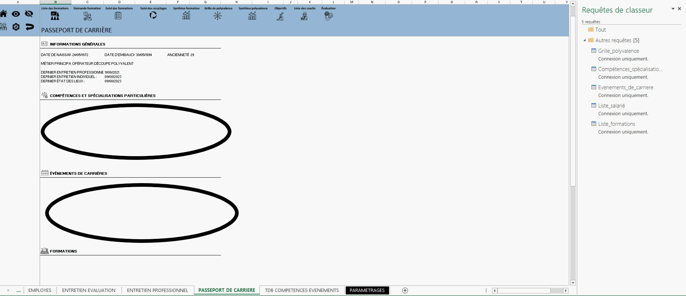Open Liste des coachs icon
The image size is (686, 296).
click(304, 16)
